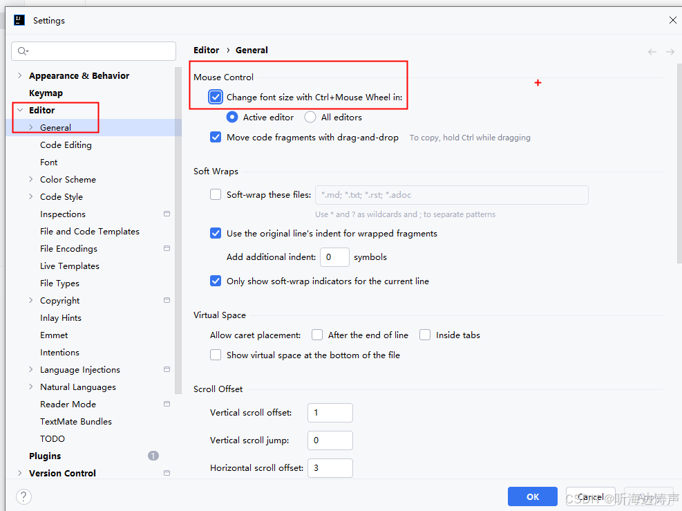
Task: Expand the Appearance & Behavior section
Action: tap(19, 75)
